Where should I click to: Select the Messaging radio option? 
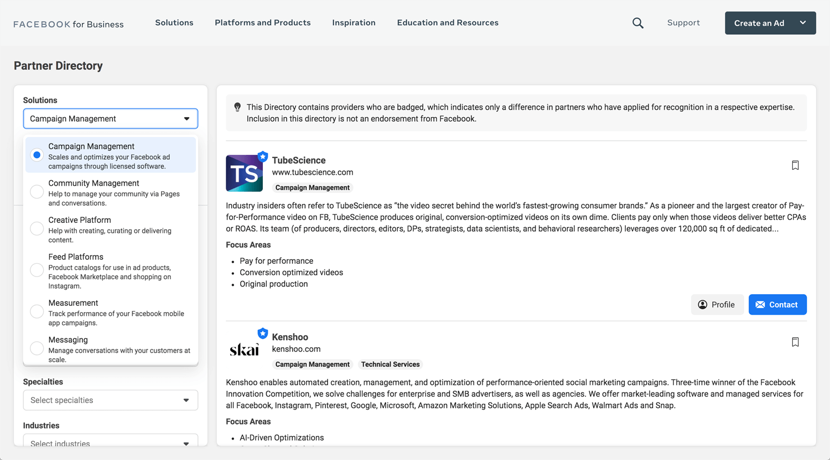click(x=37, y=348)
